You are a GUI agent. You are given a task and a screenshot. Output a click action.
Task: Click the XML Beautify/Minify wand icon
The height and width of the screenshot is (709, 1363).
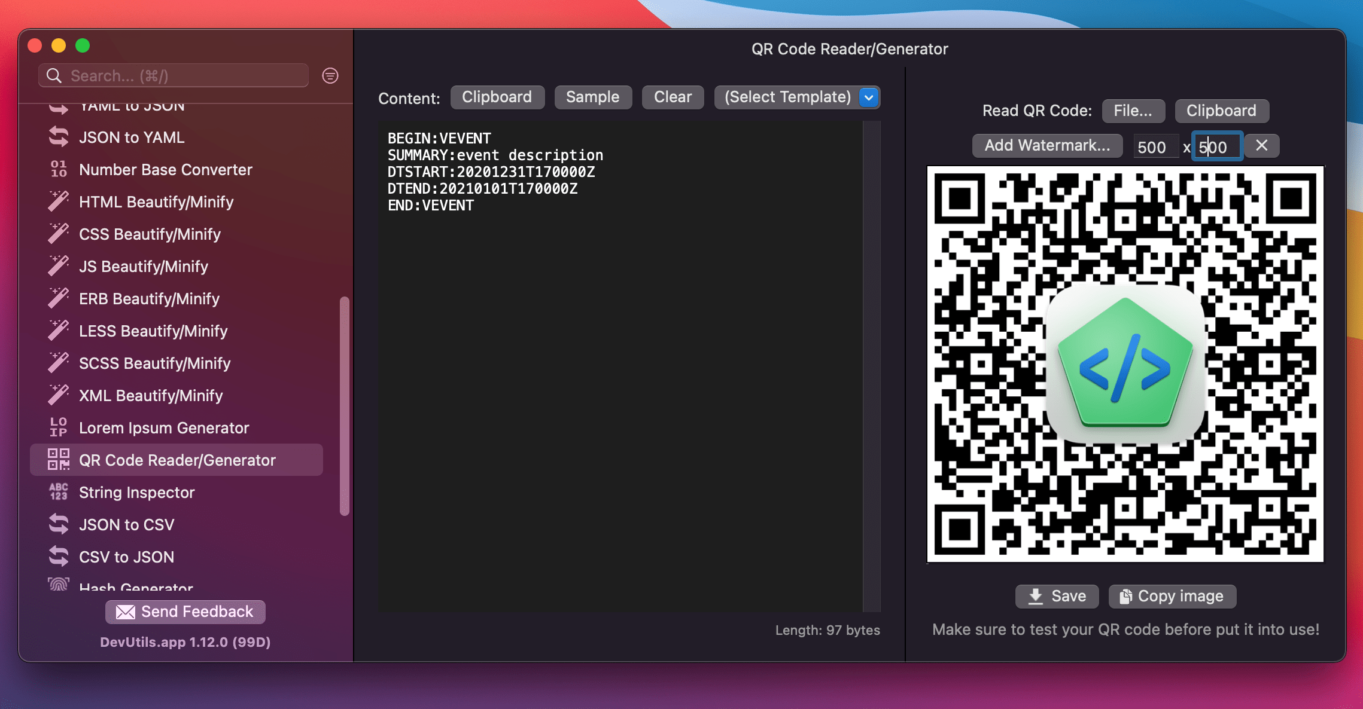59,395
